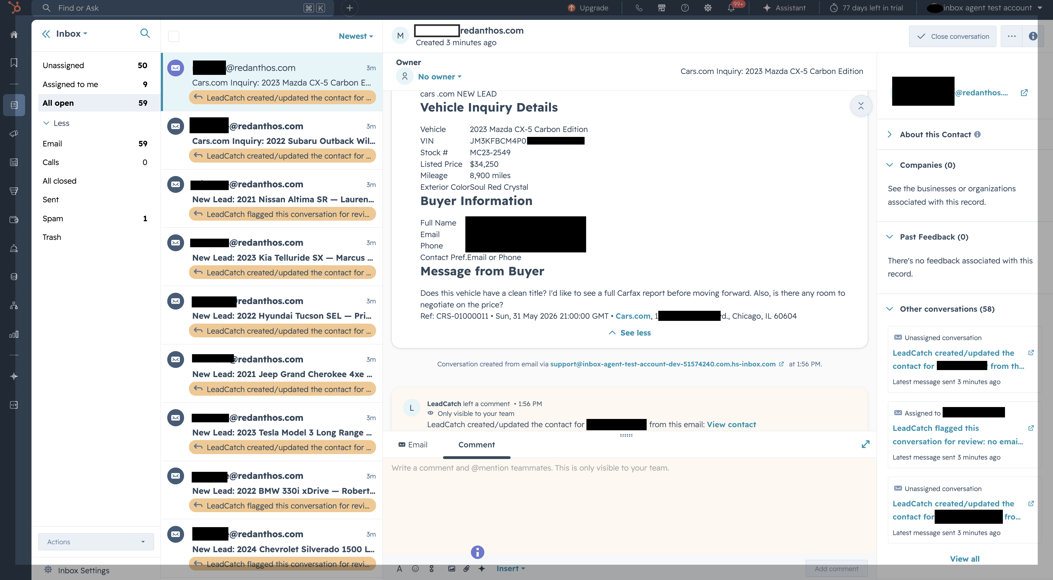Click the Close conversation button
Screen dimensions: 1053x580
point(952,36)
